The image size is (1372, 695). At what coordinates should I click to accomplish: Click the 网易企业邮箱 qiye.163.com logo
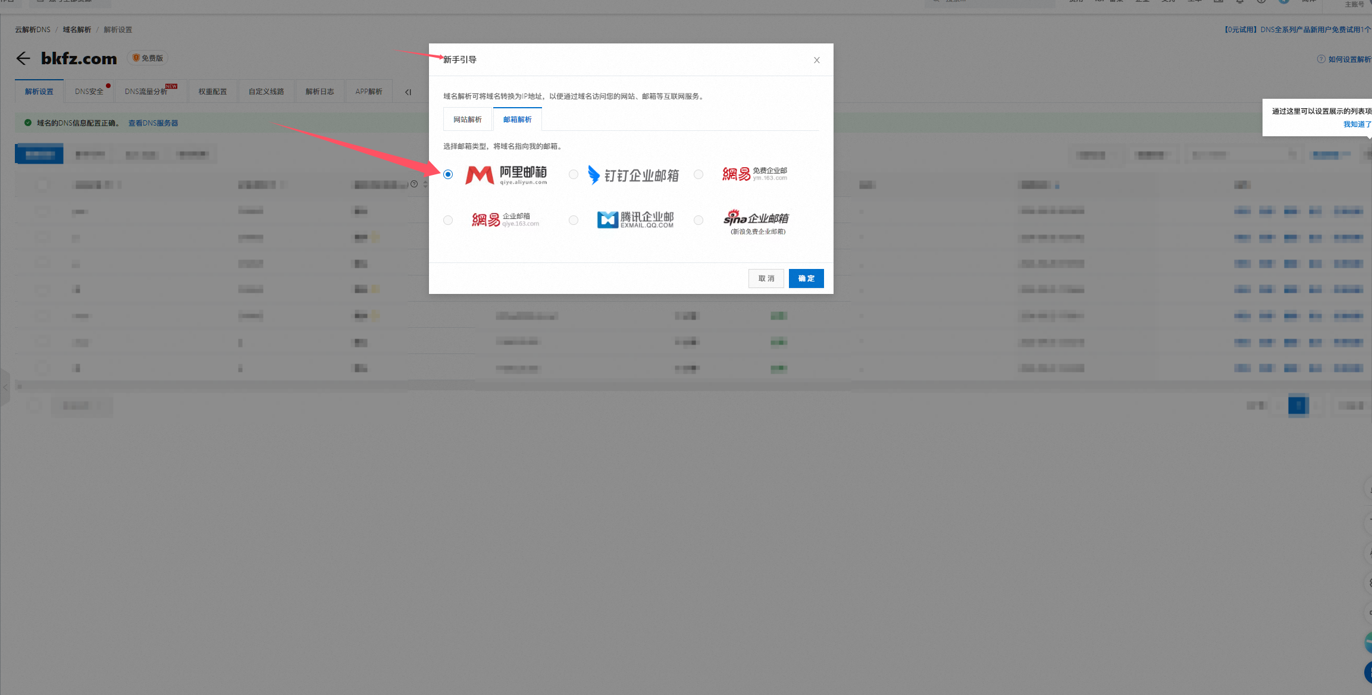(505, 220)
